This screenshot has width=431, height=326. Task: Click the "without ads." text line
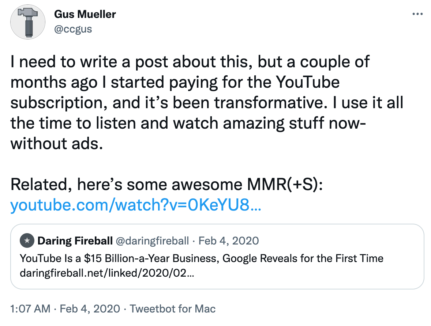coord(57,144)
